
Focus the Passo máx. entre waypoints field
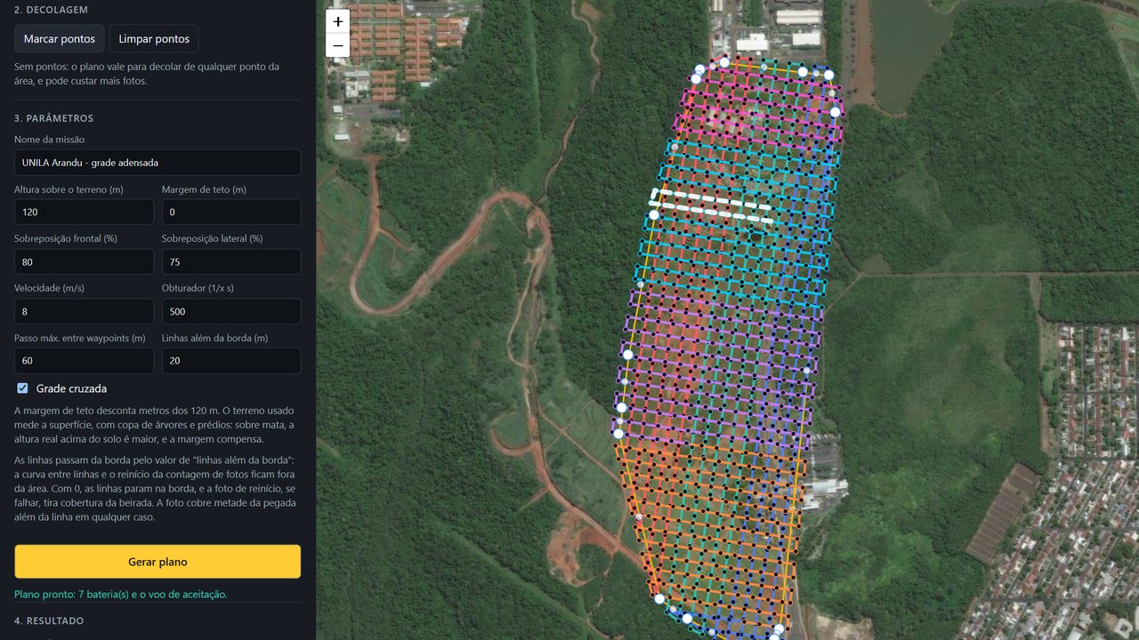[84, 361]
